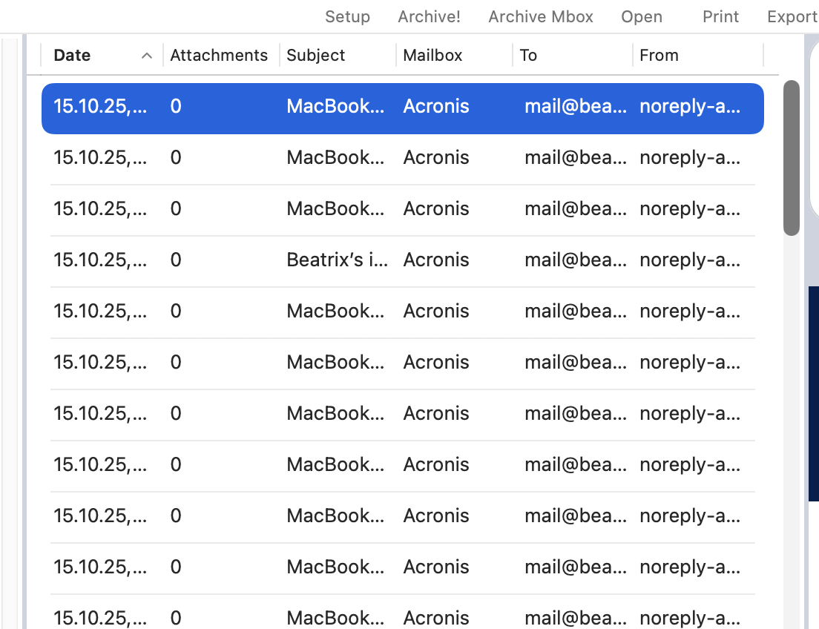Select the email with subject "Beatrix's i…"
This screenshot has height=629, width=819.
coord(337,260)
